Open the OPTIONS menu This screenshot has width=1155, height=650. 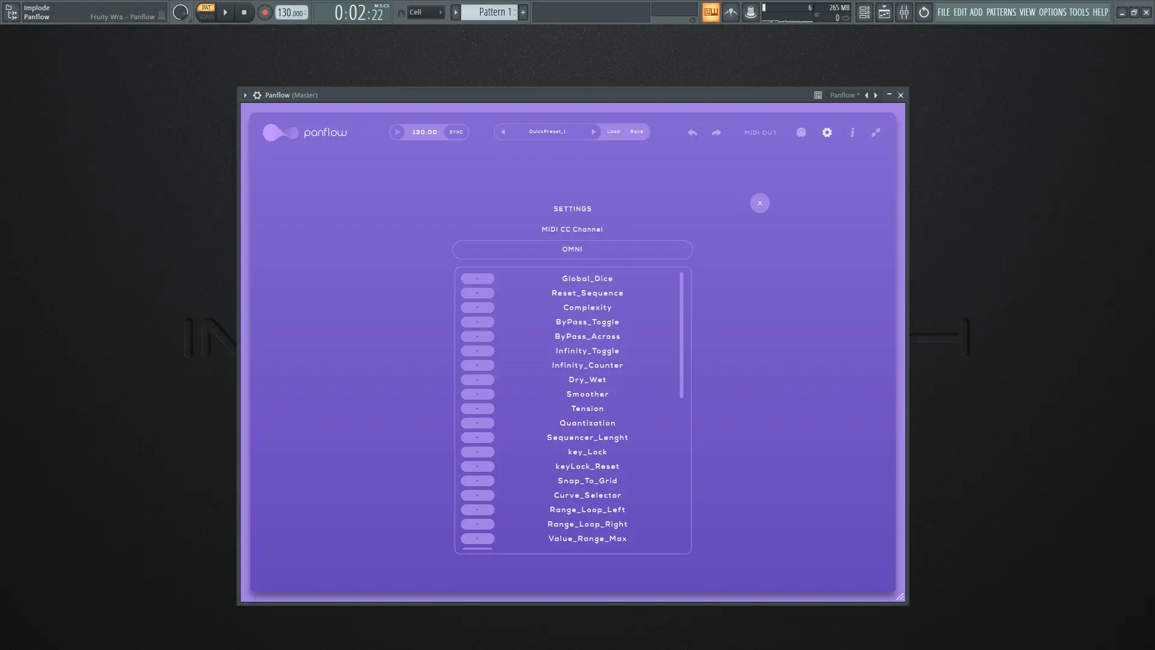click(x=1052, y=12)
